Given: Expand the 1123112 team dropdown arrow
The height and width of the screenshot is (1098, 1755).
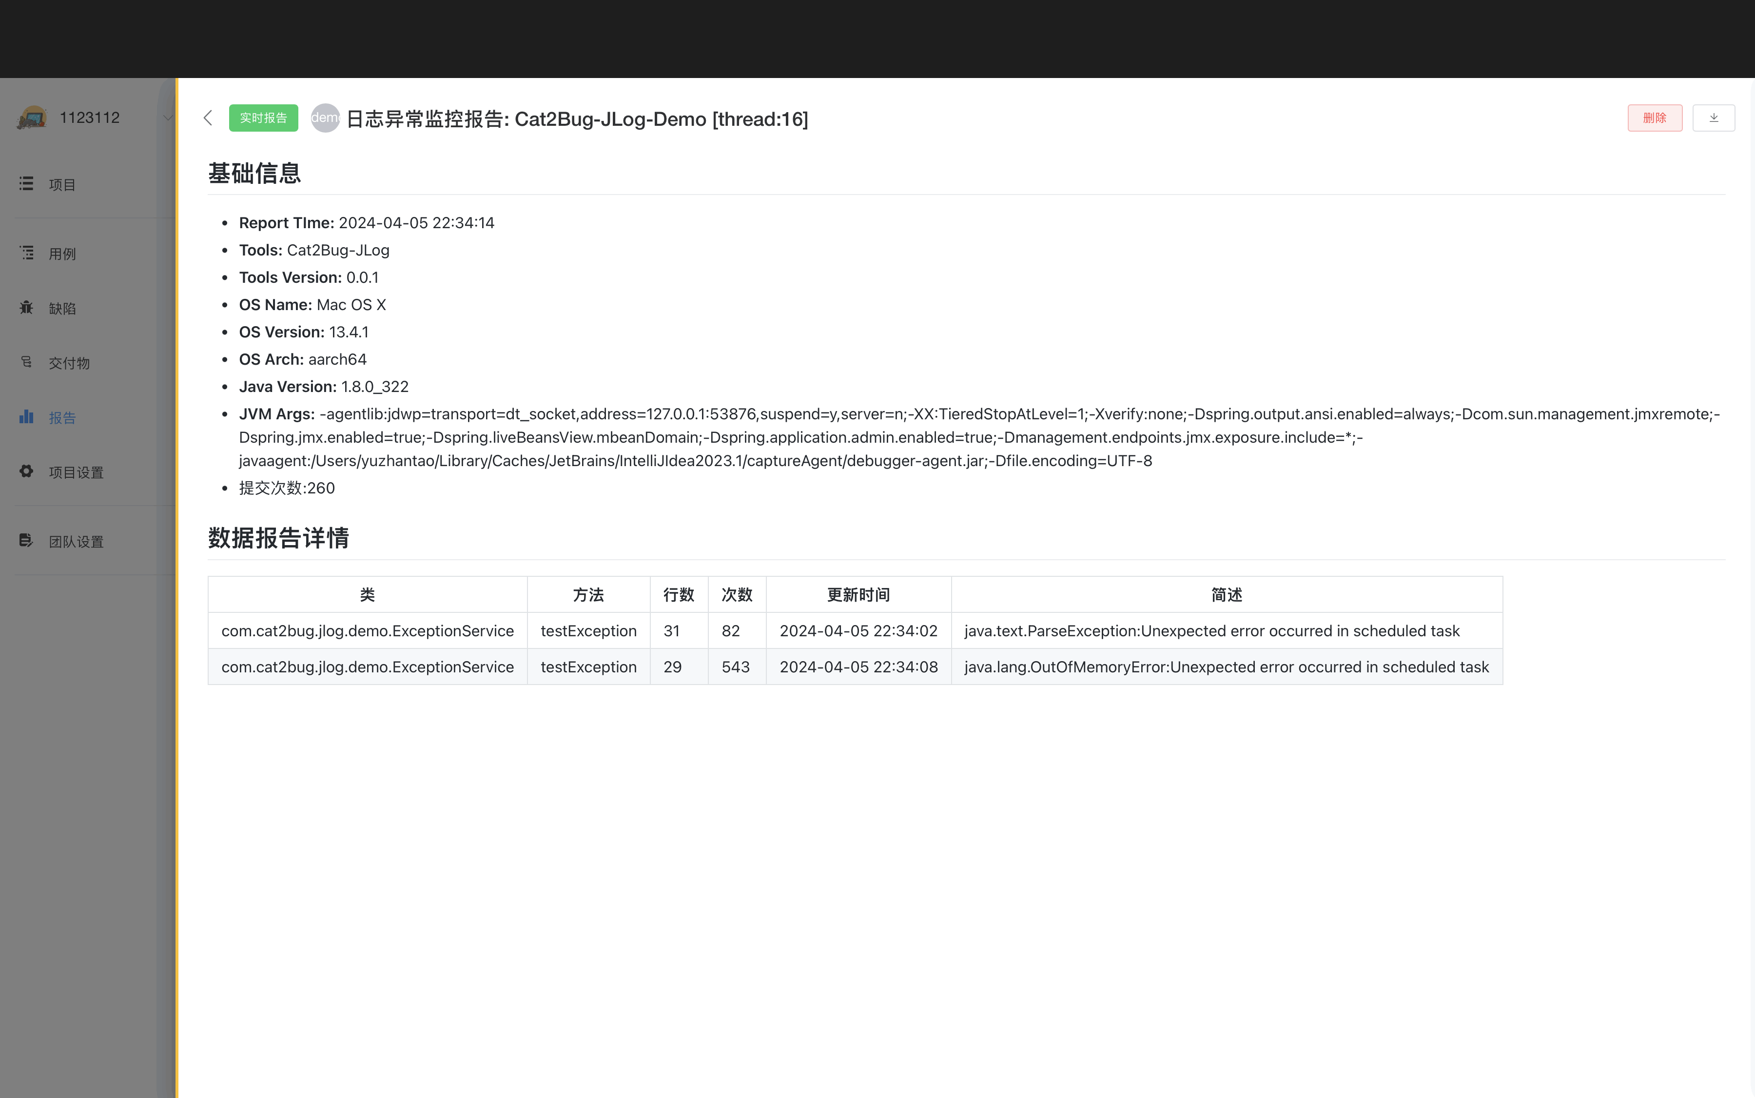Looking at the screenshot, I should (168, 118).
